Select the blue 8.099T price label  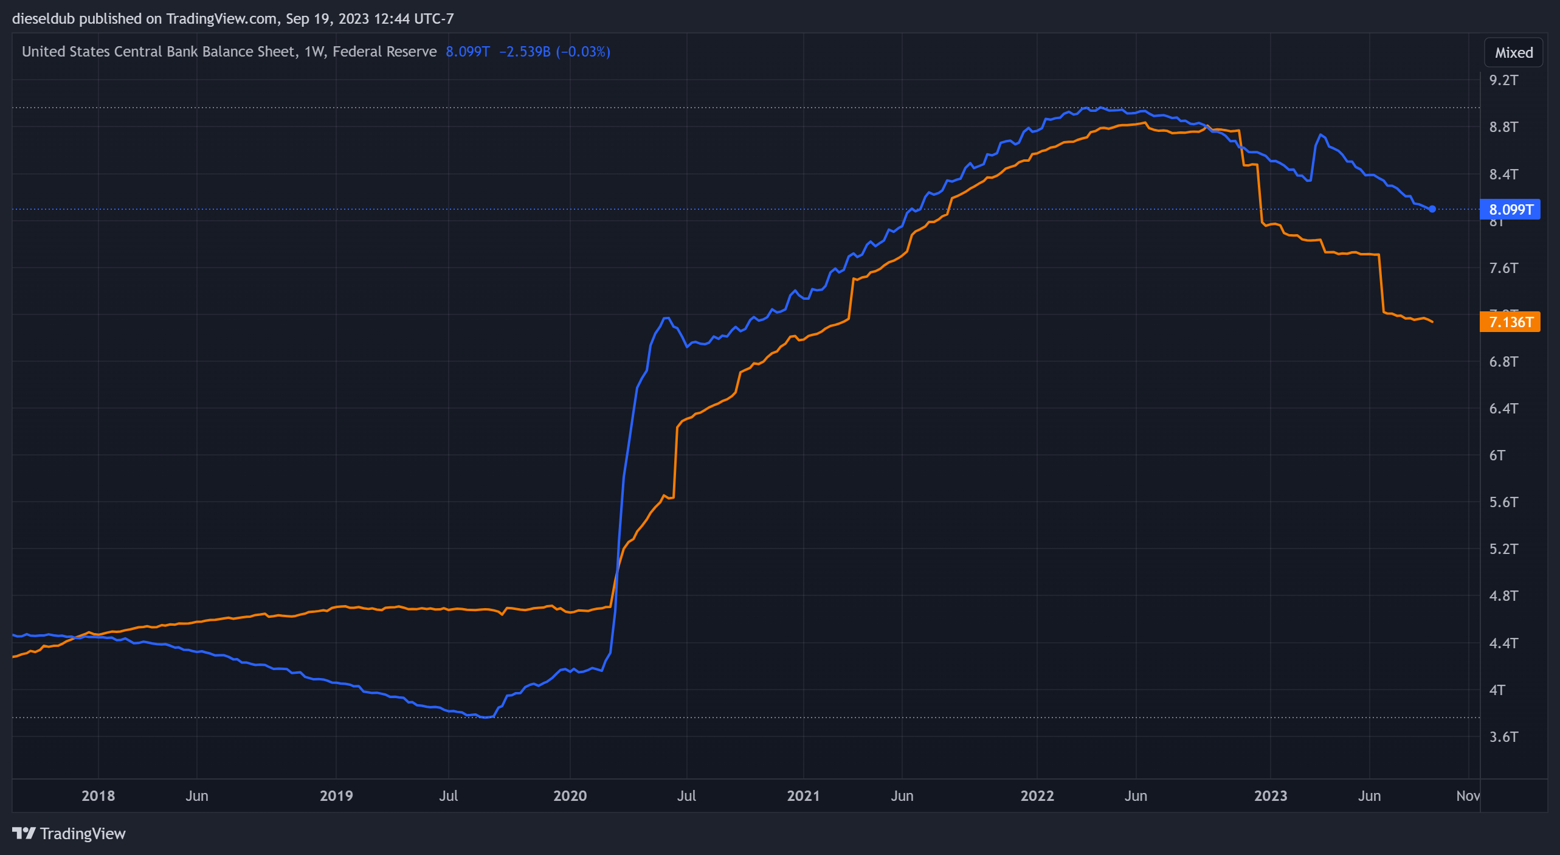click(1510, 209)
